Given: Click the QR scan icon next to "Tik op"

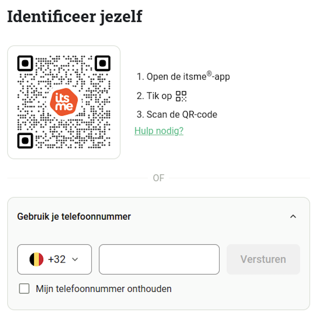Looking at the screenshot, I should (181, 96).
